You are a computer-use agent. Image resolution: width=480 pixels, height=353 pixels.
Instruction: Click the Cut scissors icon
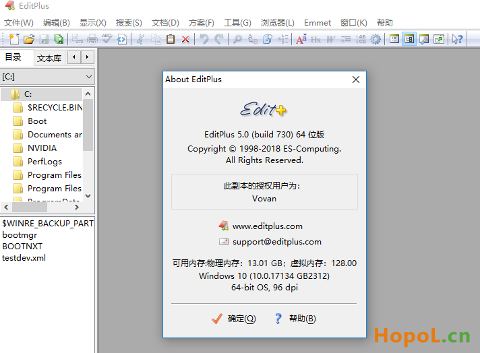tap(140, 39)
